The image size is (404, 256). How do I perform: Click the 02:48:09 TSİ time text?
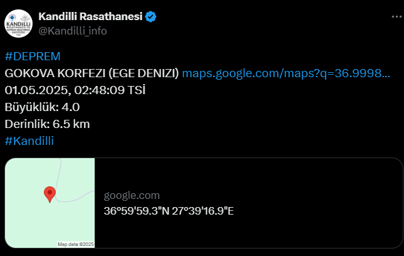[110, 90]
